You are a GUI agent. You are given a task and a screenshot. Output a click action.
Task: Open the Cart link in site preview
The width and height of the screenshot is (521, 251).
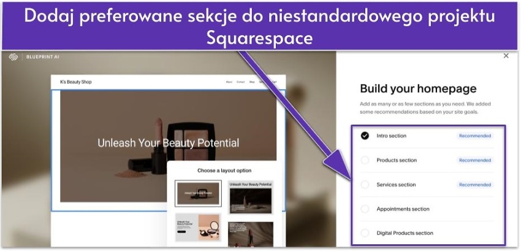click(274, 82)
